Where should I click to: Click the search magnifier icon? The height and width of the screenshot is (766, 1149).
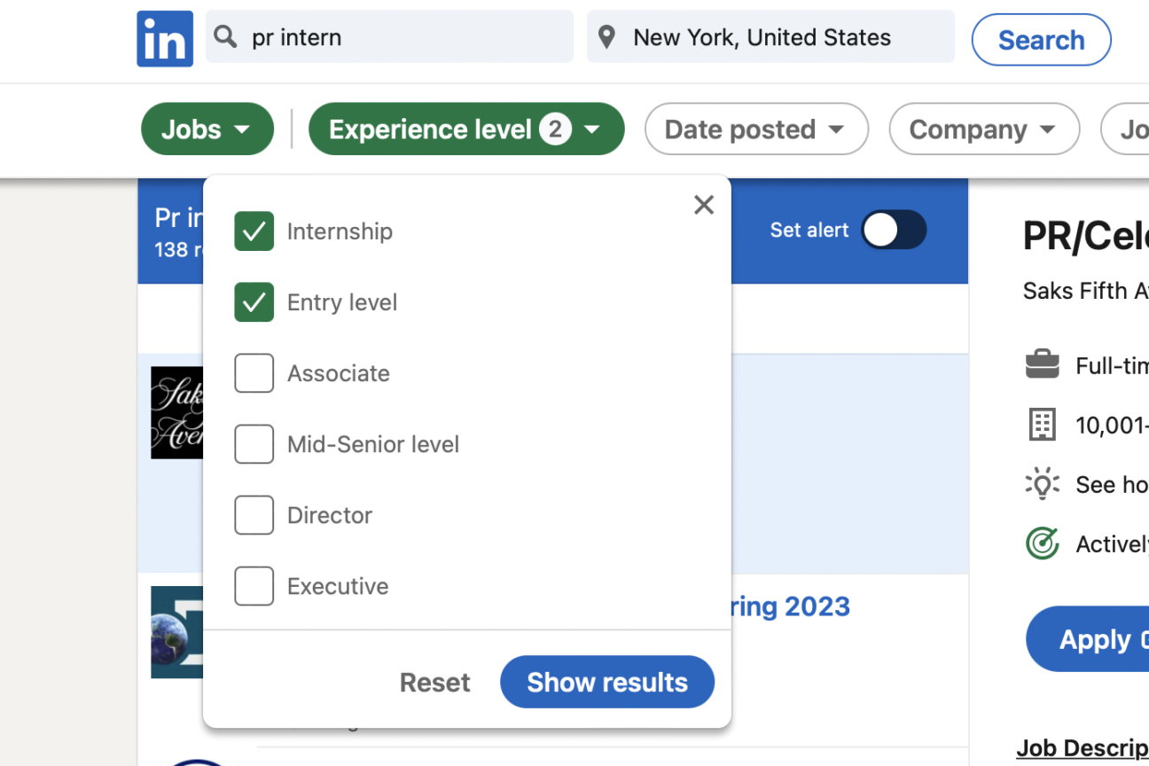point(226,37)
